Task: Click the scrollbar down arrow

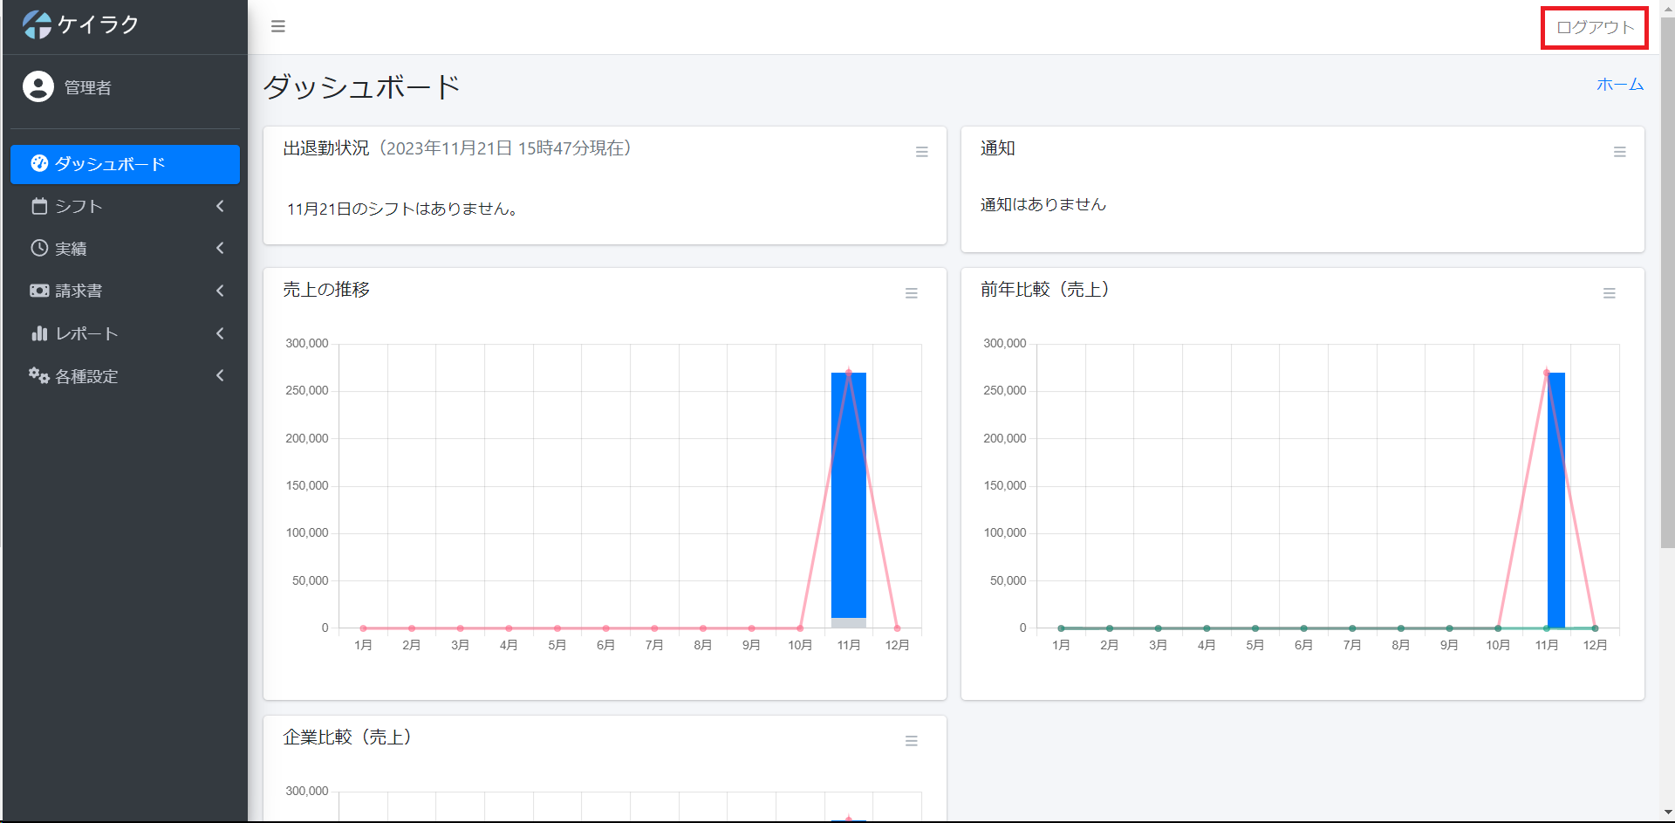Action: tap(1667, 813)
